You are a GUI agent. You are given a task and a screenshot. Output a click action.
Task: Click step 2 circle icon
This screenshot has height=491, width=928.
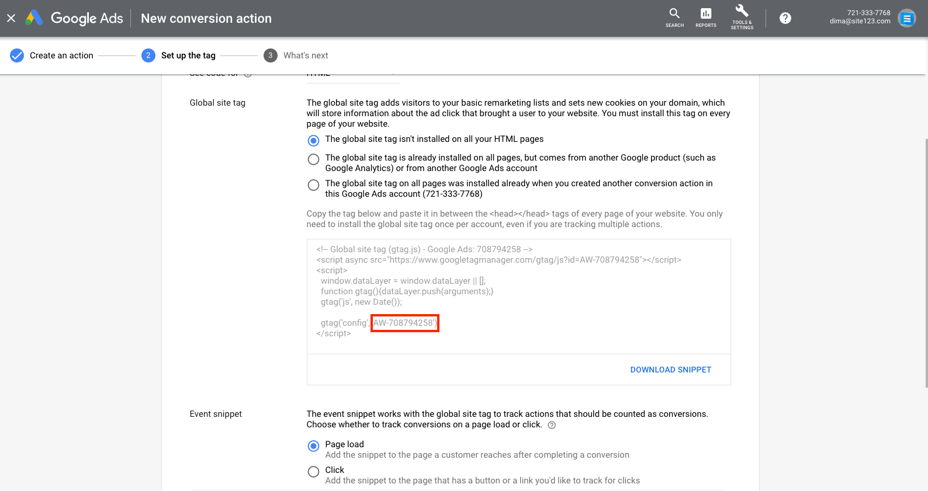[148, 55]
